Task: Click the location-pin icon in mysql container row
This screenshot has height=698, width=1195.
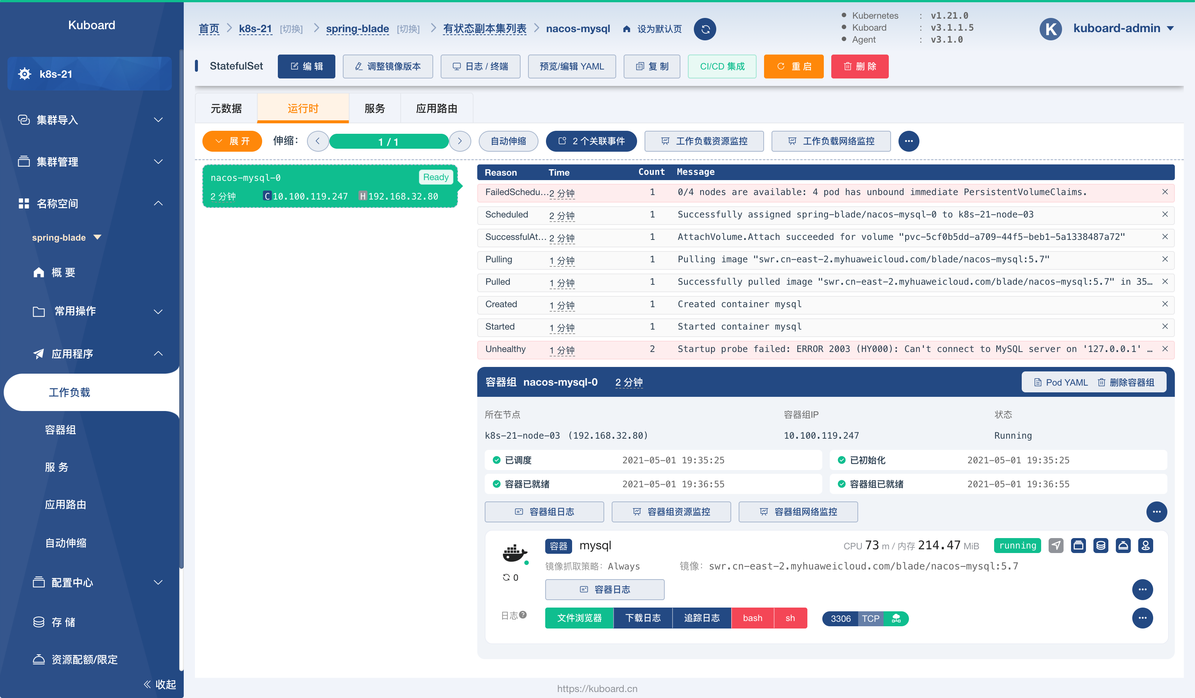Action: pyautogui.click(x=1146, y=545)
